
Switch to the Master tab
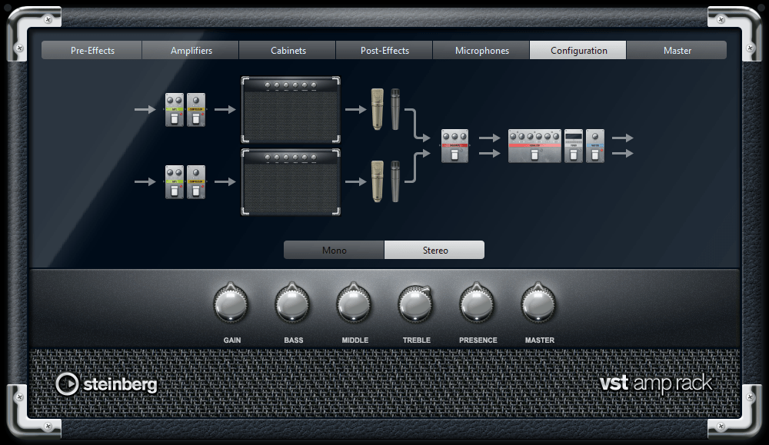click(x=677, y=49)
